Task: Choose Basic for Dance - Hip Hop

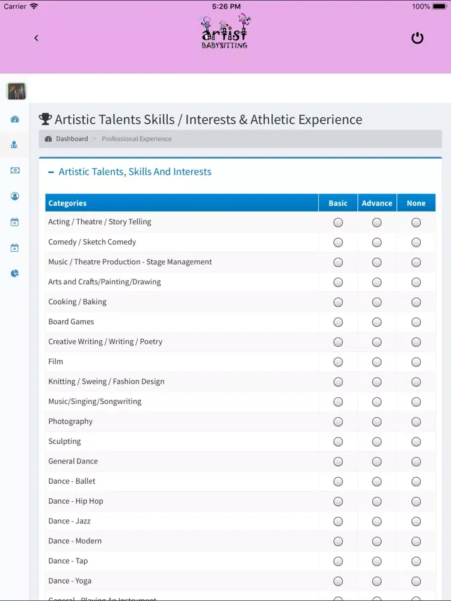Action: (x=338, y=501)
